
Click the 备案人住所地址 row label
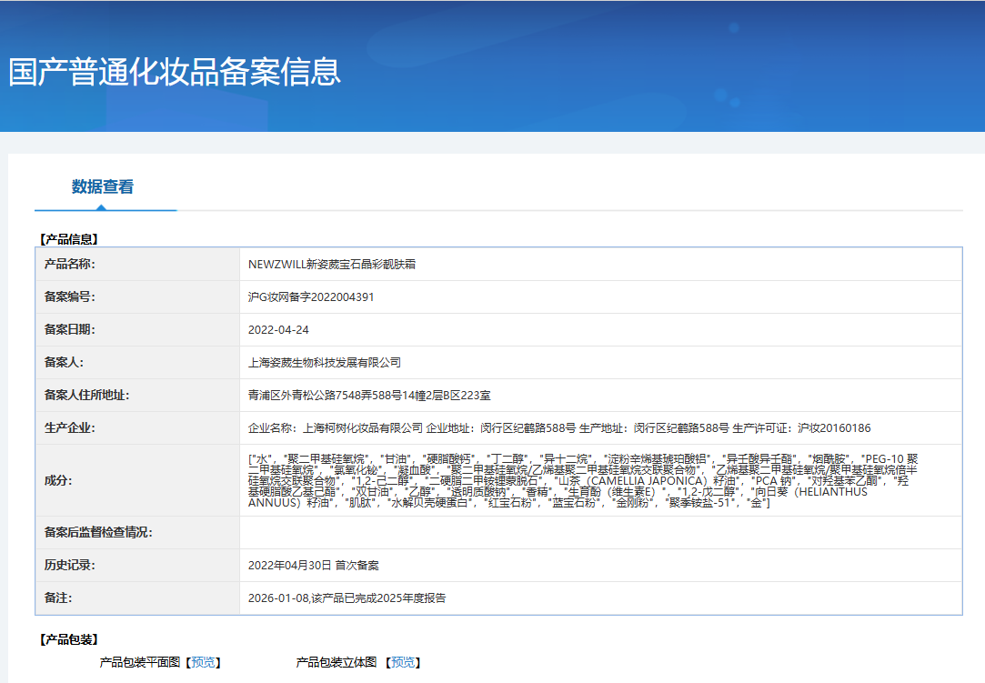coord(86,396)
